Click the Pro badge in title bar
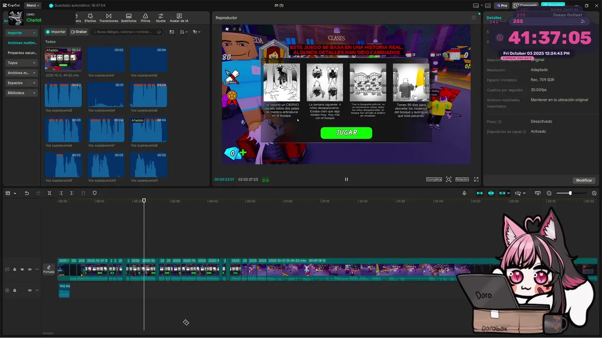Viewport: 602px width, 338px height. click(502, 6)
